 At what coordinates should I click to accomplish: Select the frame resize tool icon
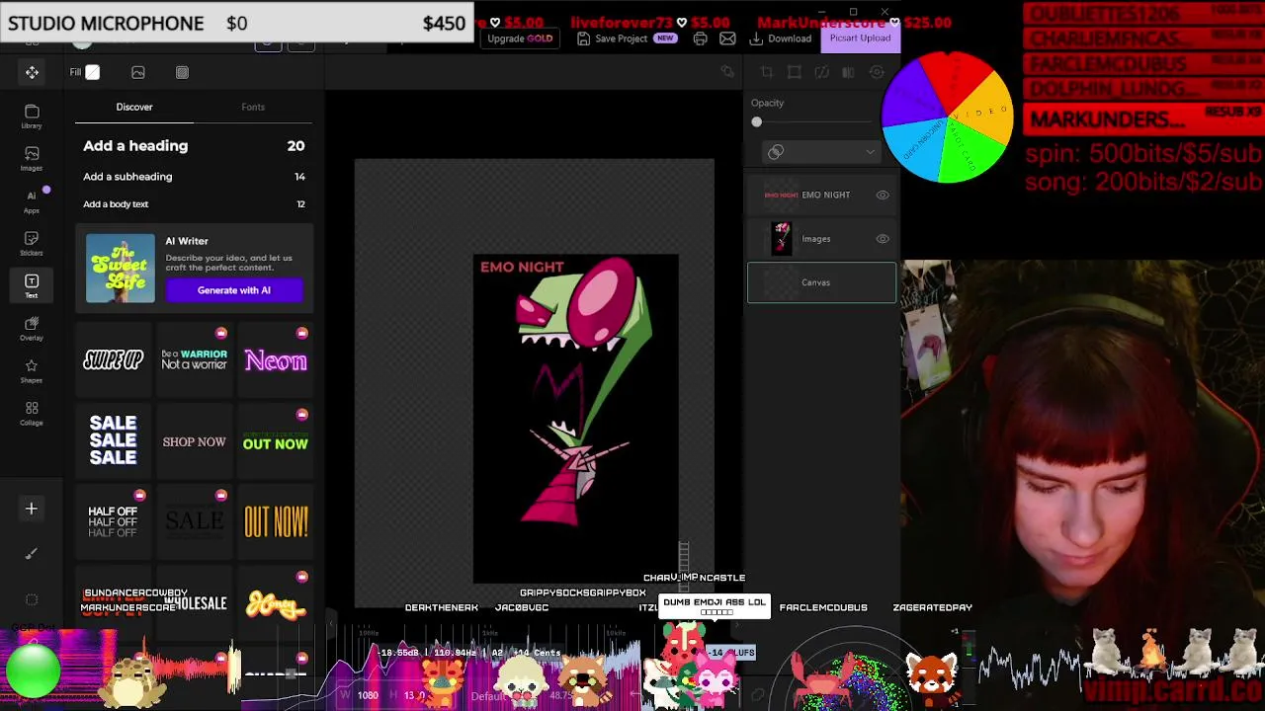[795, 72]
